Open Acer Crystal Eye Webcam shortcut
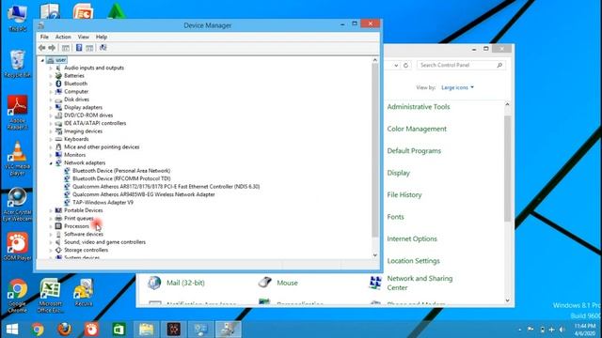602x338 pixels. pyautogui.click(x=17, y=205)
